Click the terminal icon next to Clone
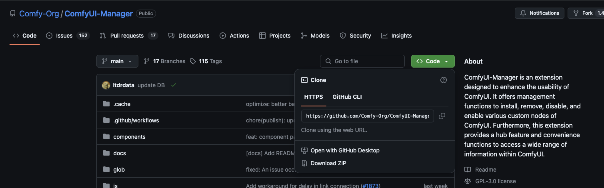604x188 pixels. click(x=304, y=80)
